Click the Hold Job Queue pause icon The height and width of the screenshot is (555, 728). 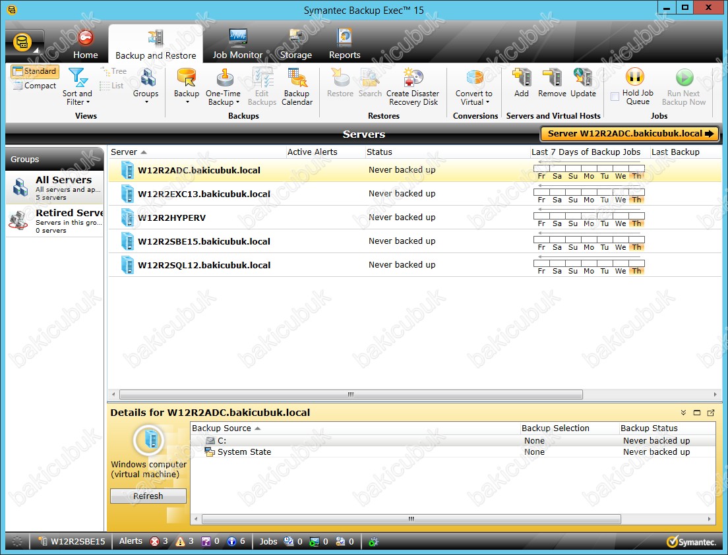pyautogui.click(x=635, y=77)
